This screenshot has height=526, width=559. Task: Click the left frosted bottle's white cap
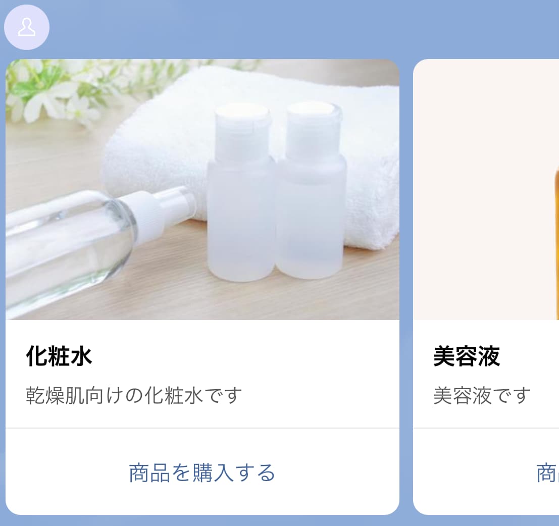click(243, 130)
